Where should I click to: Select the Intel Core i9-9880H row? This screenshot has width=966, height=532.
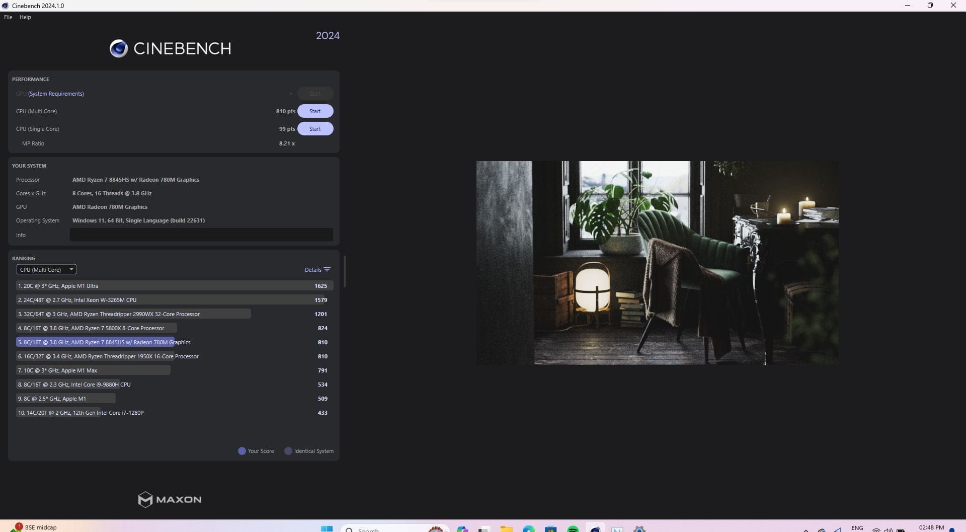(x=174, y=385)
